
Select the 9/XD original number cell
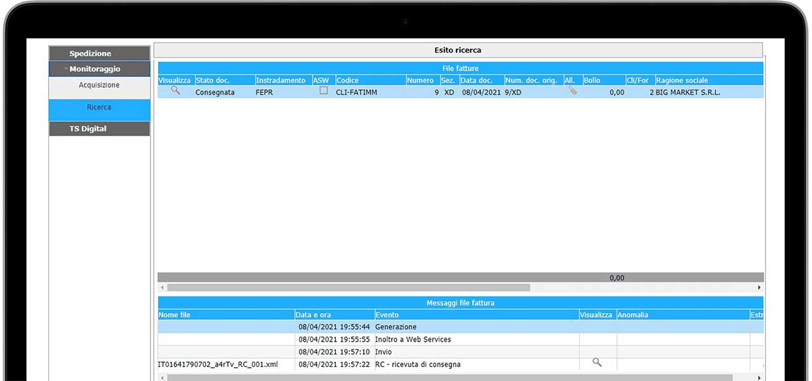pyautogui.click(x=514, y=92)
